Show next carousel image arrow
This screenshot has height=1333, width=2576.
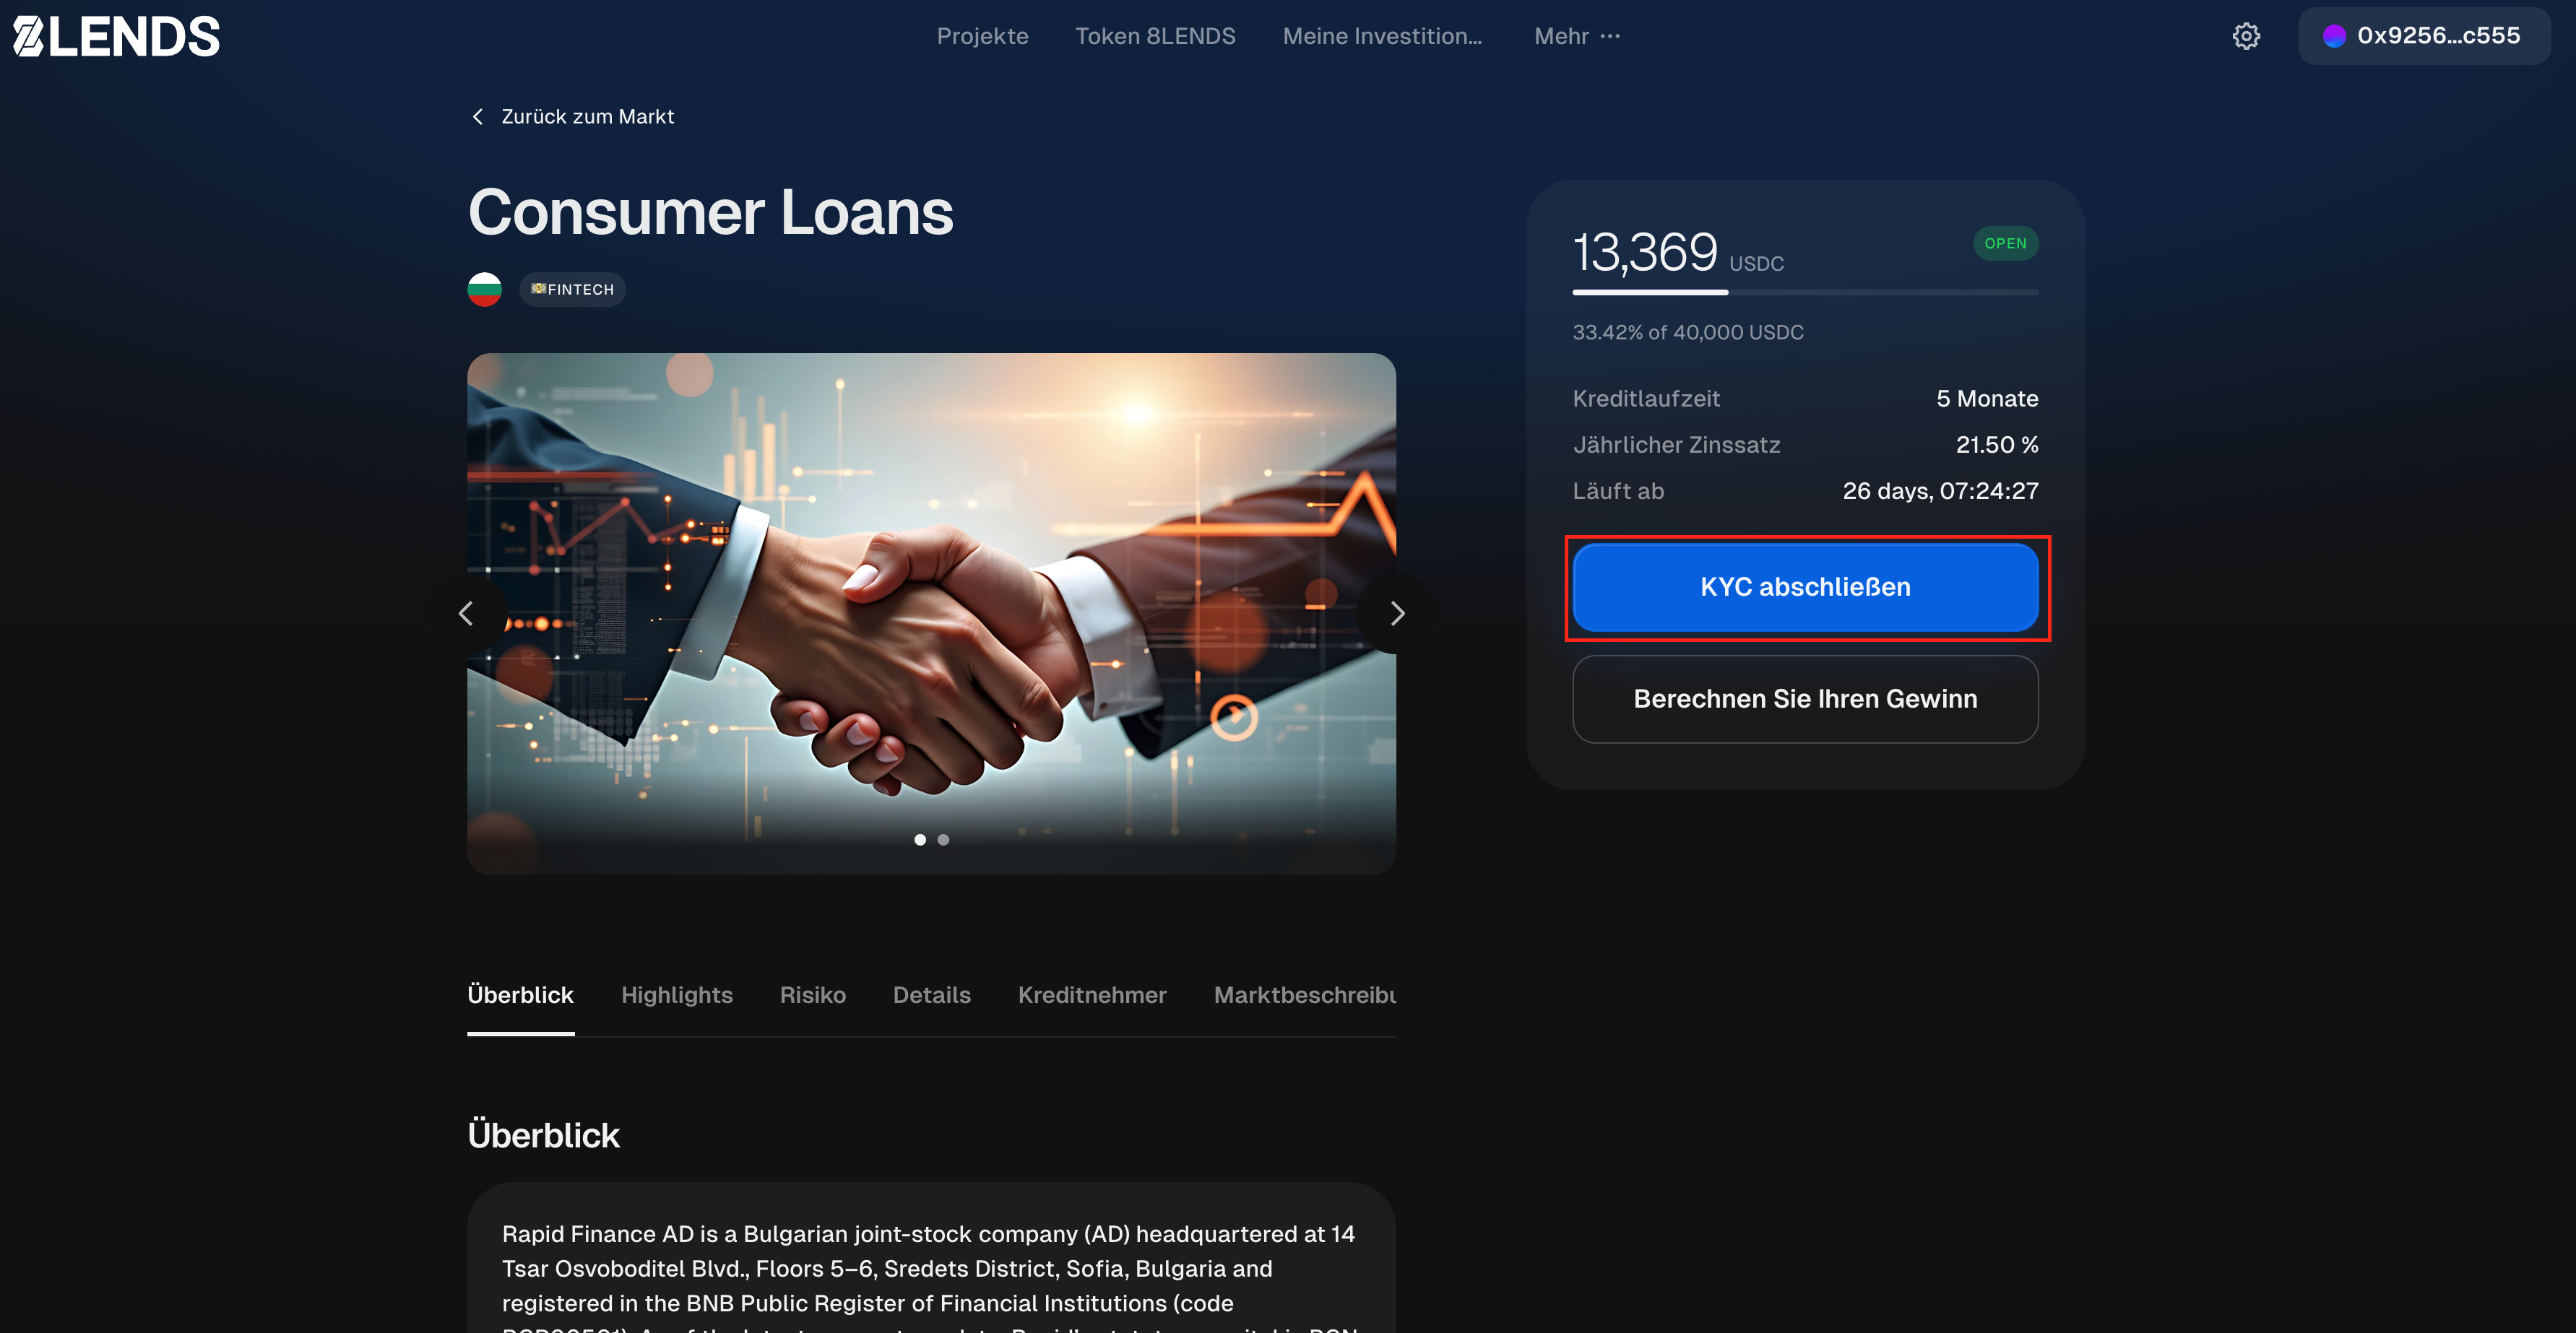pyautogui.click(x=1397, y=614)
